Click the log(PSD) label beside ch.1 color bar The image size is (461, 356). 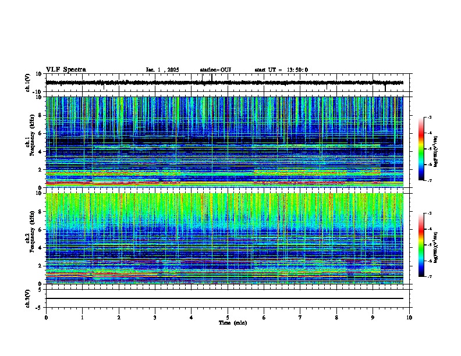click(436, 151)
